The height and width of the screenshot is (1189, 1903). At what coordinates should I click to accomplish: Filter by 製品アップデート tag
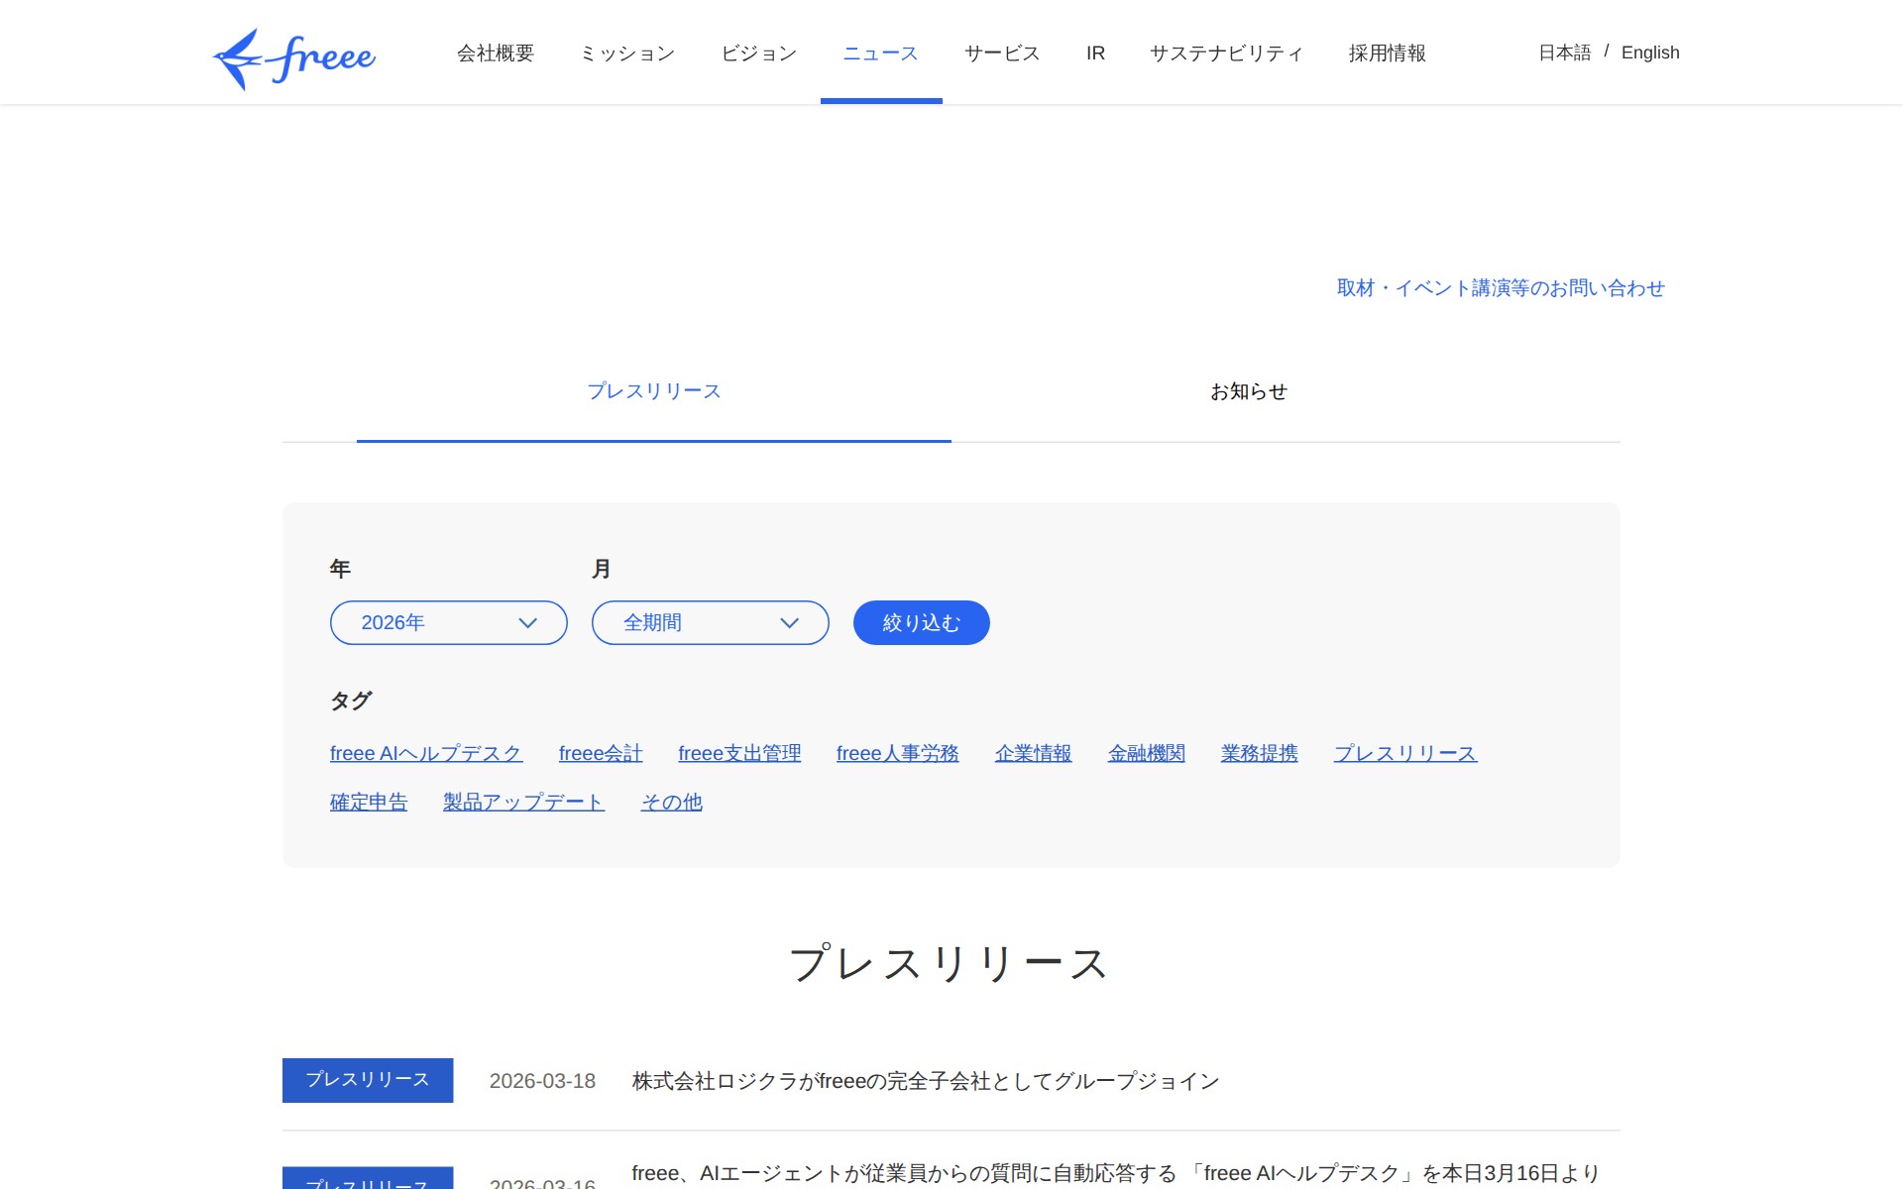pyautogui.click(x=523, y=802)
